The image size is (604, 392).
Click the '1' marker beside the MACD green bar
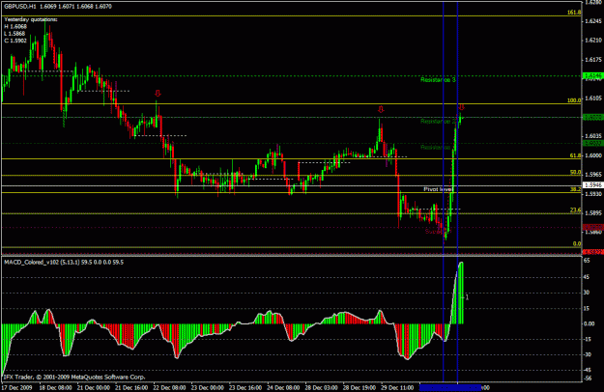(x=467, y=297)
